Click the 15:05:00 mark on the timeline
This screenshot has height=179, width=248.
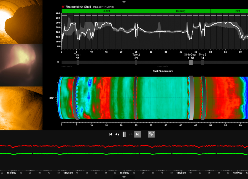point(124,173)
